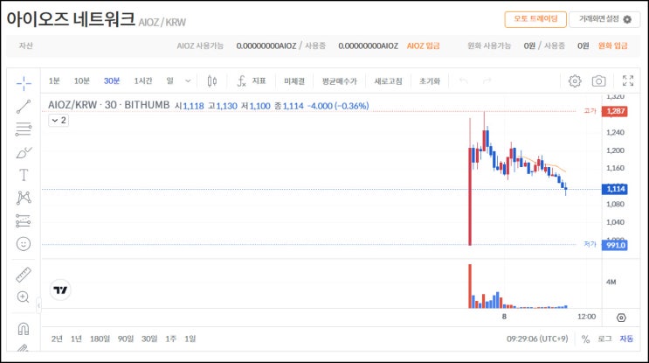Viewport: 649px width, 363px height.
Task: Undo the last chart action
Action: 464,80
